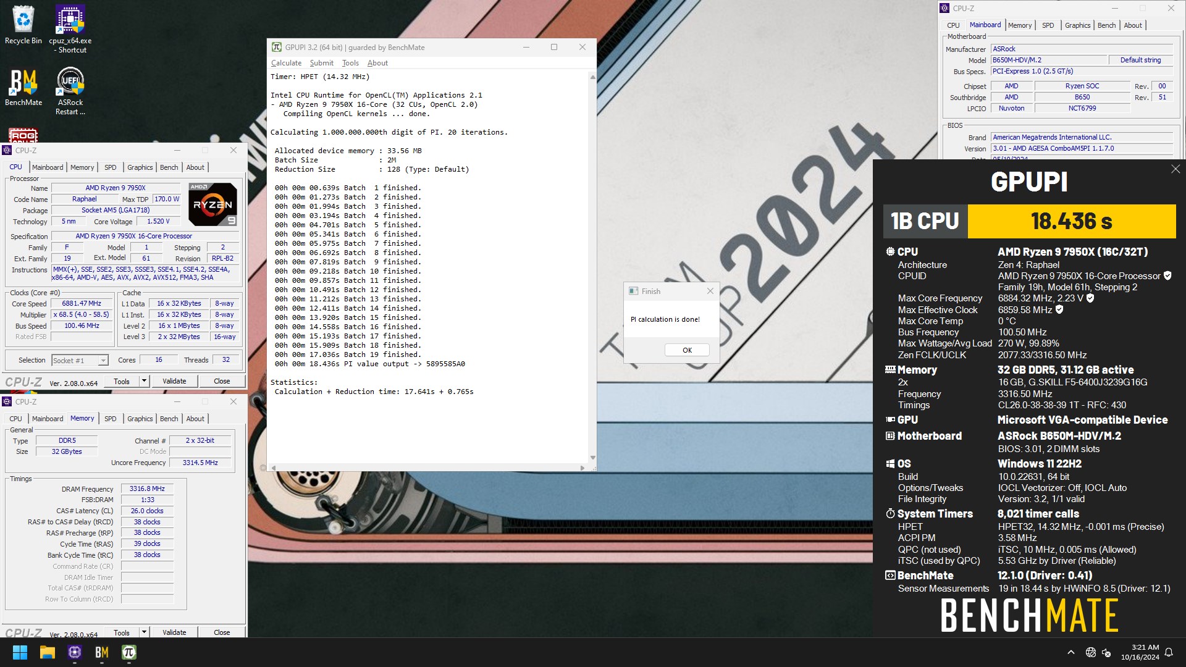The image size is (1186, 667).
Task: Open the BenchMate desktop icon
Action: pos(23,87)
